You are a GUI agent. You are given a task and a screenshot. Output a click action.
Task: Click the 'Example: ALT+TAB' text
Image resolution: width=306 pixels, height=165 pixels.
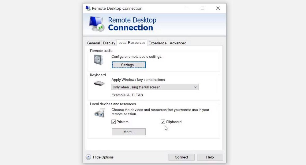click(x=127, y=95)
